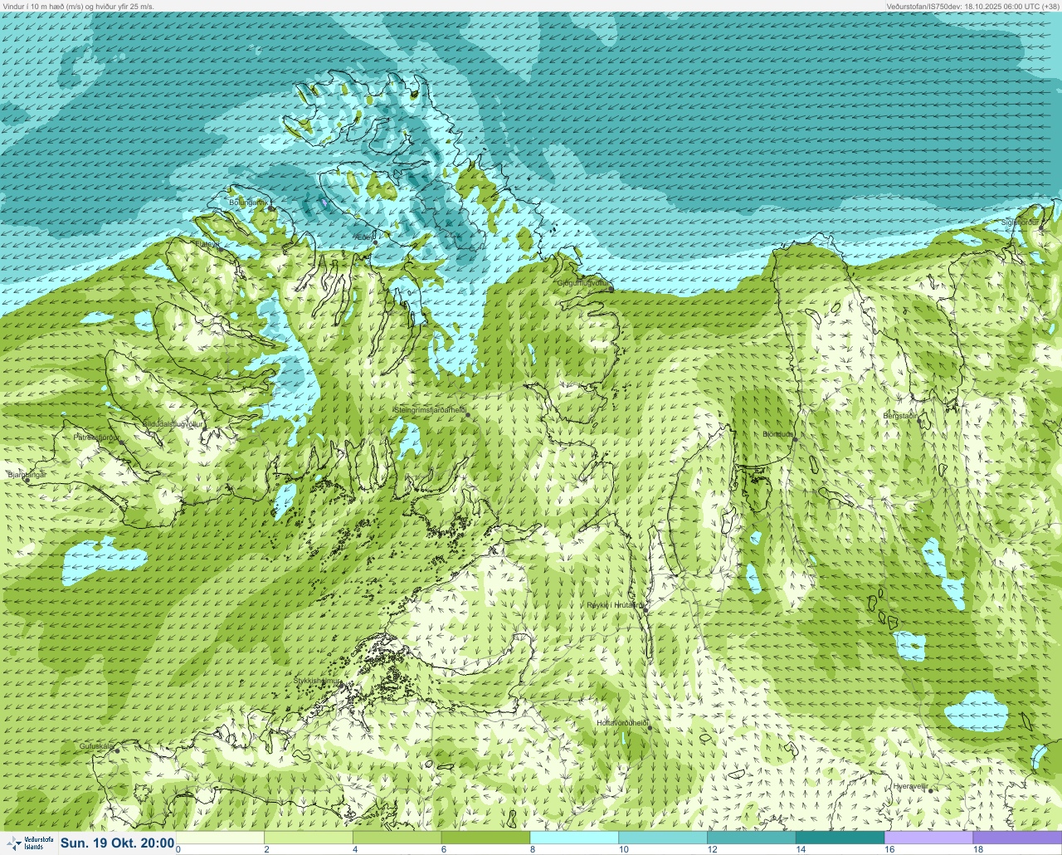Click the Bergstaðir station label
1062x855 pixels.
click(900, 415)
